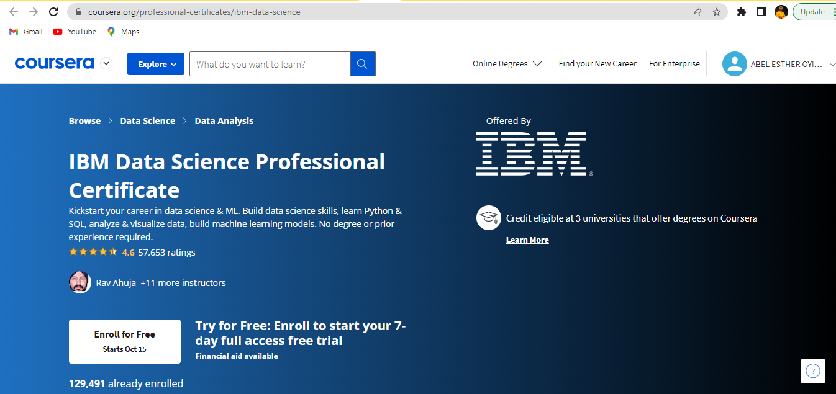Go to Find your New Career
Image resolution: width=836 pixels, height=394 pixels.
click(597, 64)
